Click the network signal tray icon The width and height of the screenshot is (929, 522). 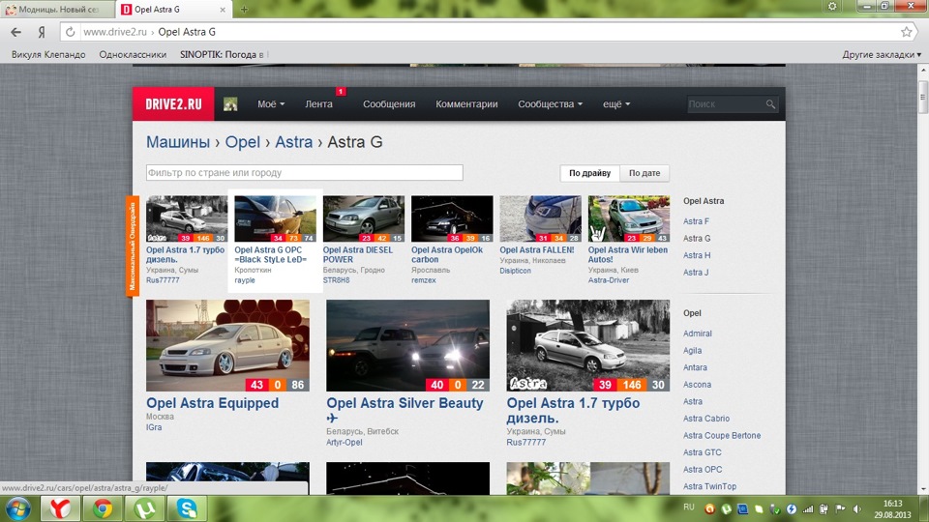807,509
